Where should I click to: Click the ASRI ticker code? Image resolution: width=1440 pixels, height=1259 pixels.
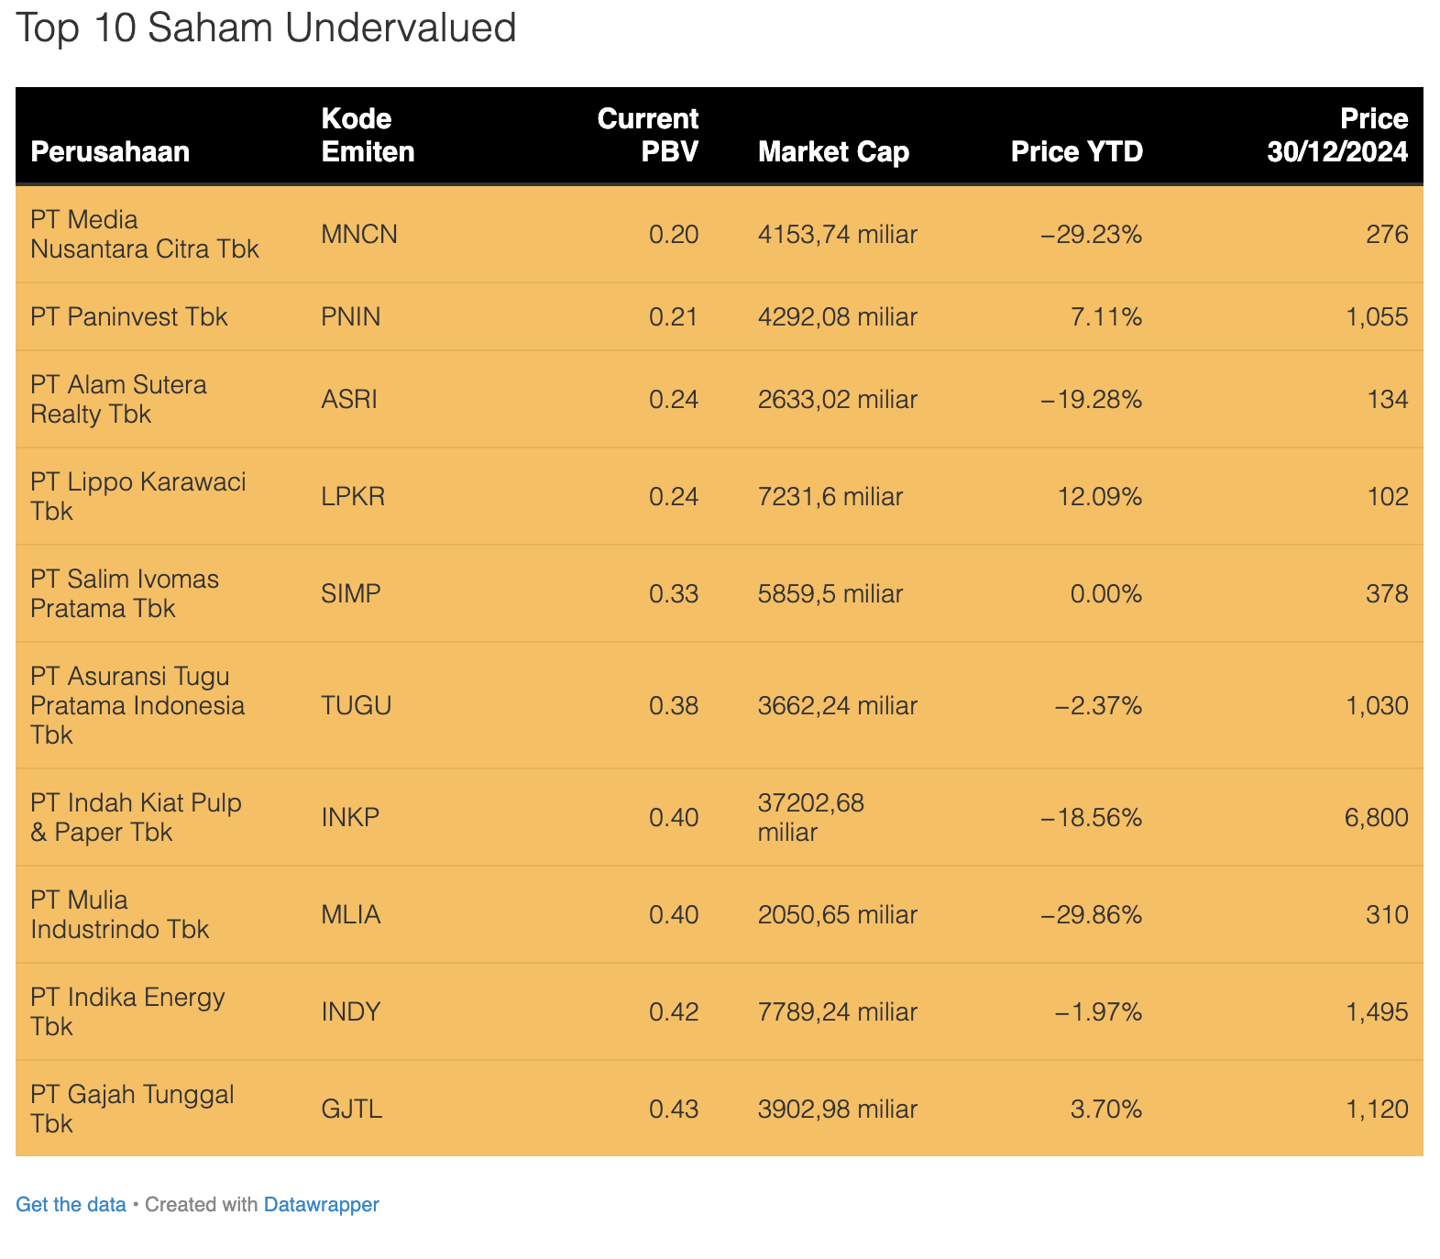point(349,399)
